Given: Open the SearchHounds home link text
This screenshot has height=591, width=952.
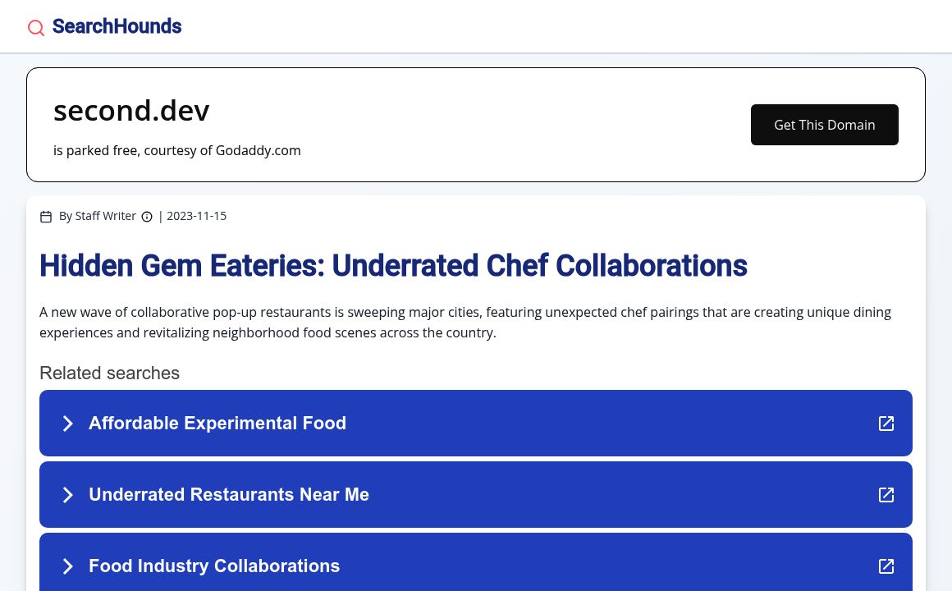Looking at the screenshot, I should [x=117, y=27].
